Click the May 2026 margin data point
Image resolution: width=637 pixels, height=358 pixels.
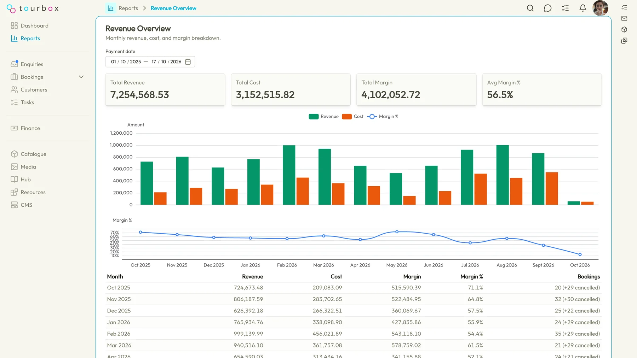(397, 232)
